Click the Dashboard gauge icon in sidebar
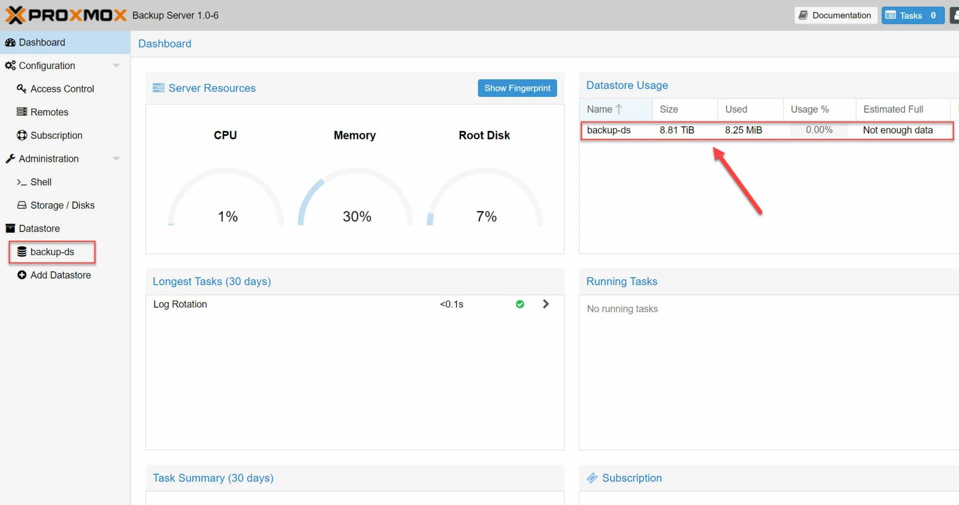The width and height of the screenshot is (959, 505). tap(10, 42)
